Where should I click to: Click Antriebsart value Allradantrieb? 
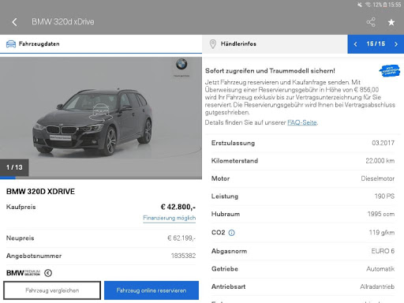377,286
